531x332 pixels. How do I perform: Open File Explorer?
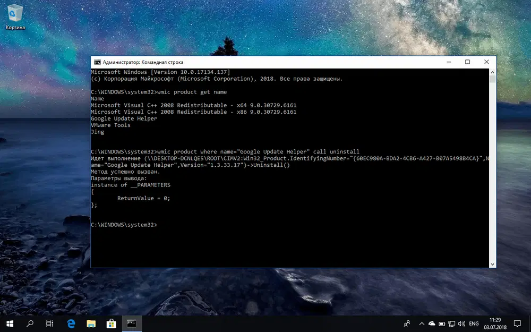[x=91, y=324]
